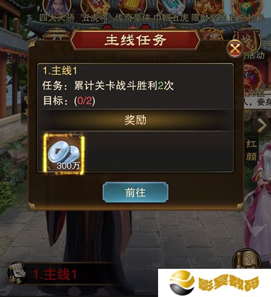This screenshot has height=297, width=271.
Task: Open the 红颜 side tab
Action: point(251,150)
